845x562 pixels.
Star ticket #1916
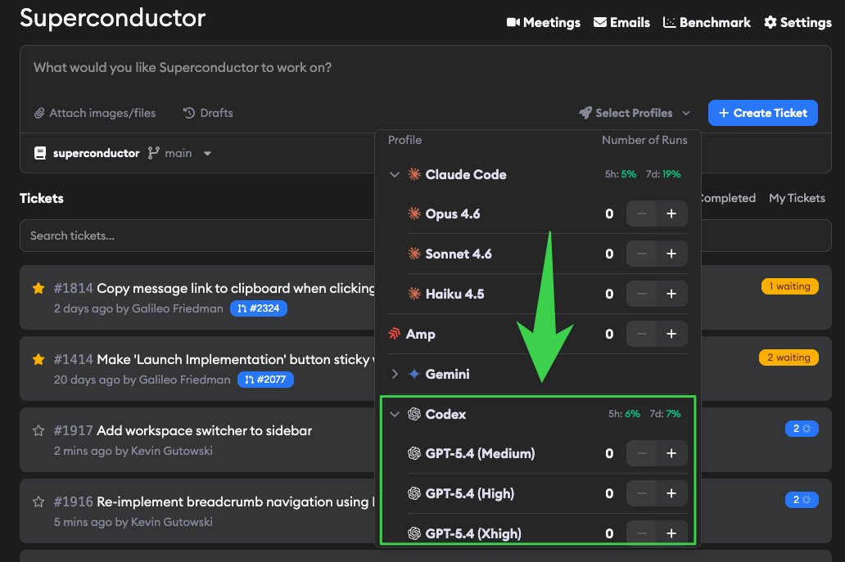tap(38, 501)
